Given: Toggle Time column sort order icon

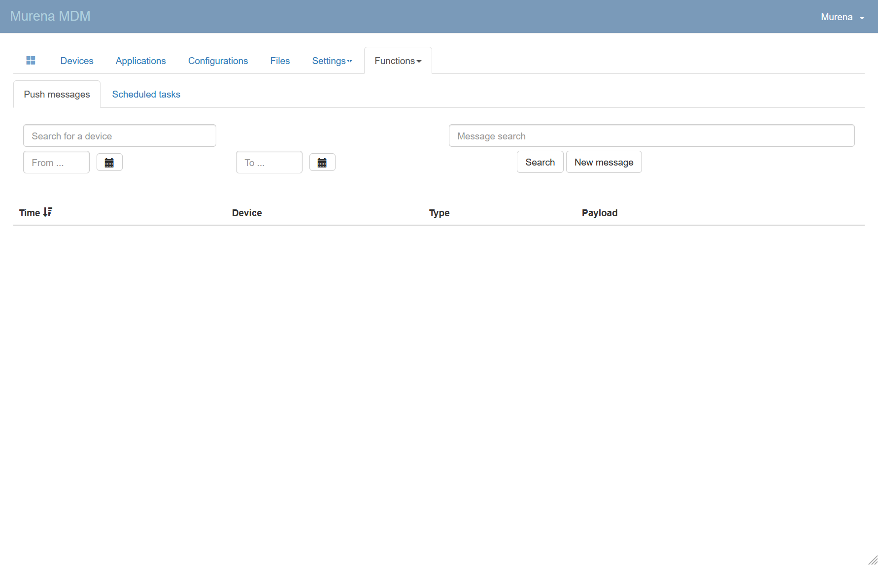Looking at the screenshot, I should [x=48, y=212].
